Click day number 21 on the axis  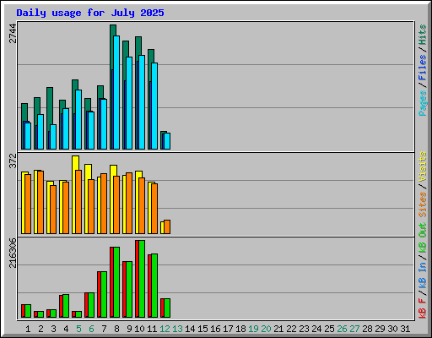coord(278,329)
